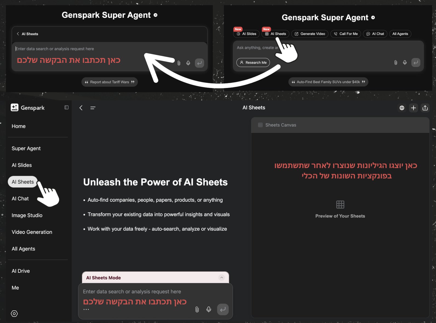436x323 pixels.
Task: Click Report about Tariff Wars suggestion
Action: tap(110, 82)
